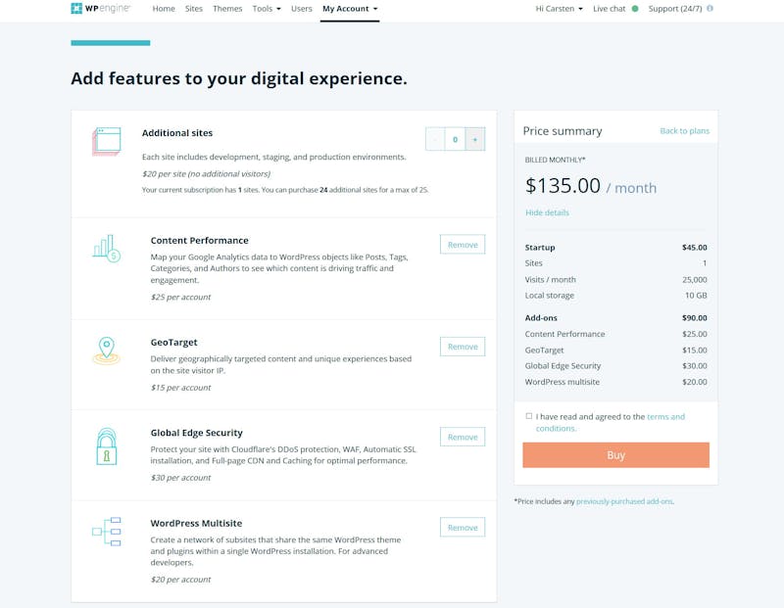Click the Global Edge Security heading

tap(197, 433)
